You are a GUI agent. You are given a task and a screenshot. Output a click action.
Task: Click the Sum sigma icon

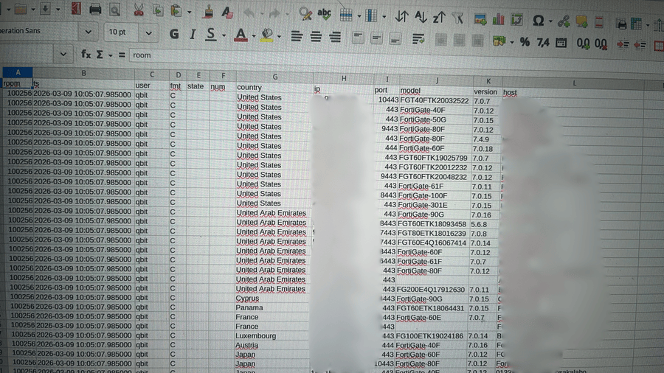coord(100,55)
